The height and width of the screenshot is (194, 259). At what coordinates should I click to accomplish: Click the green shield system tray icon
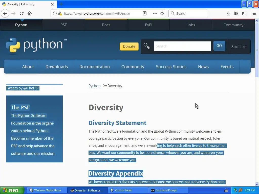(235, 190)
